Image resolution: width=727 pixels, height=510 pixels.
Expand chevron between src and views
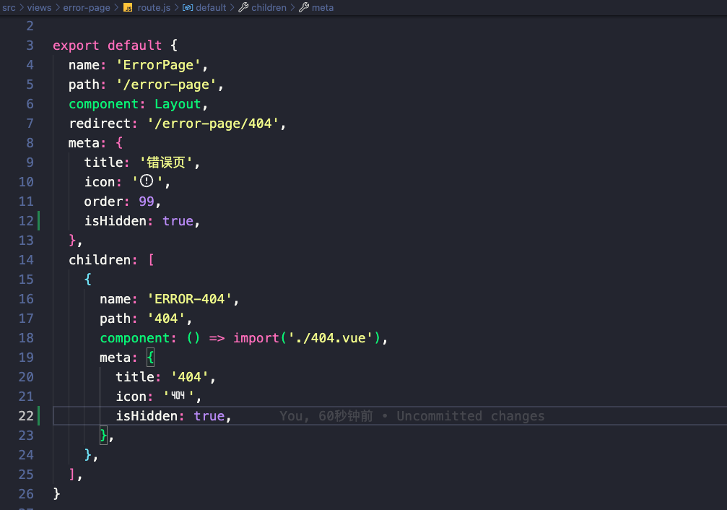22,7
